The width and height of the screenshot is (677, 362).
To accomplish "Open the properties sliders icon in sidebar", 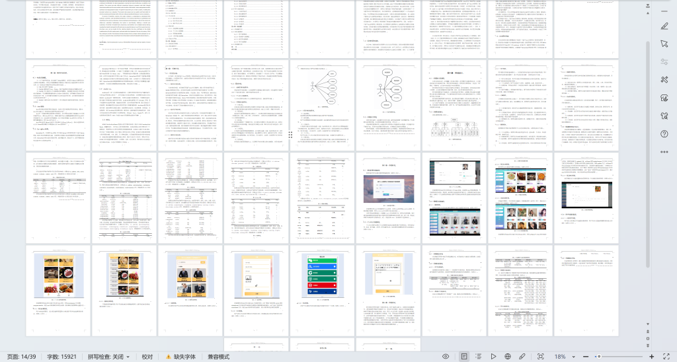I will click(664, 62).
